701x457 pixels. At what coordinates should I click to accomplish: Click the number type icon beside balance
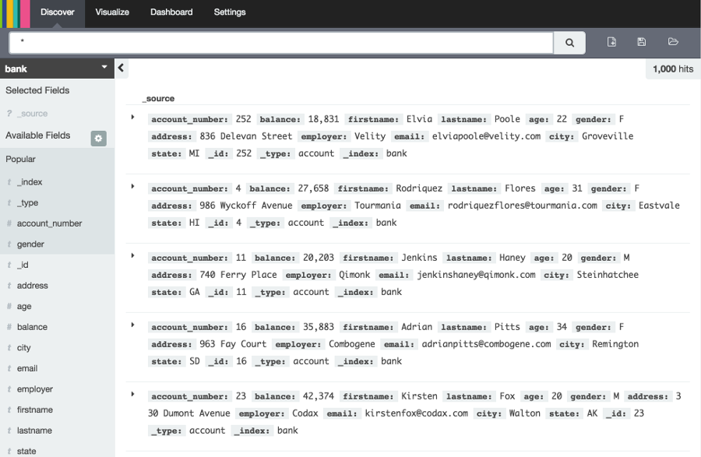point(8,327)
